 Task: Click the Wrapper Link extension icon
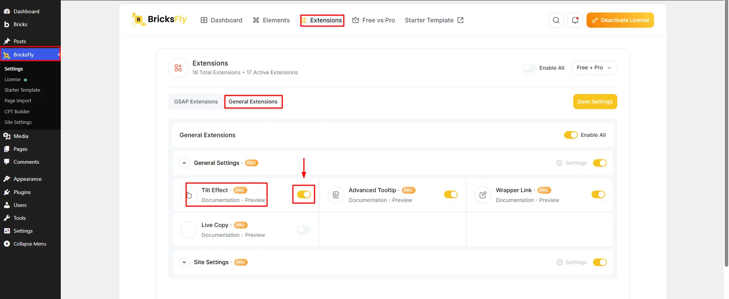click(x=483, y=195)
